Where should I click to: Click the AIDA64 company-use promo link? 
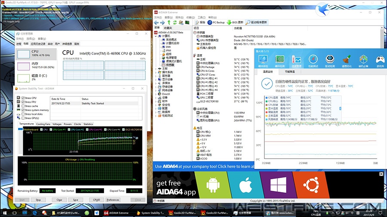(x=204, y=166)
